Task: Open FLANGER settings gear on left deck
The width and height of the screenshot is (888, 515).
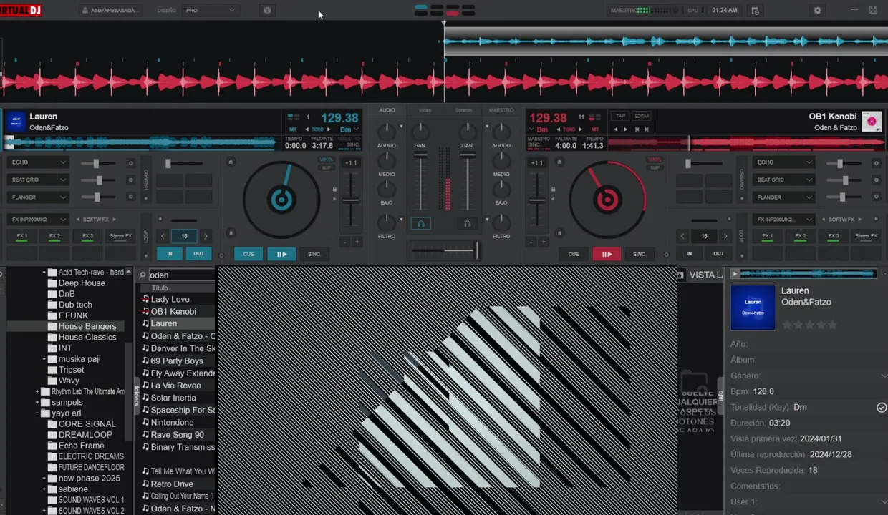Action: click(x=130, y=197)
